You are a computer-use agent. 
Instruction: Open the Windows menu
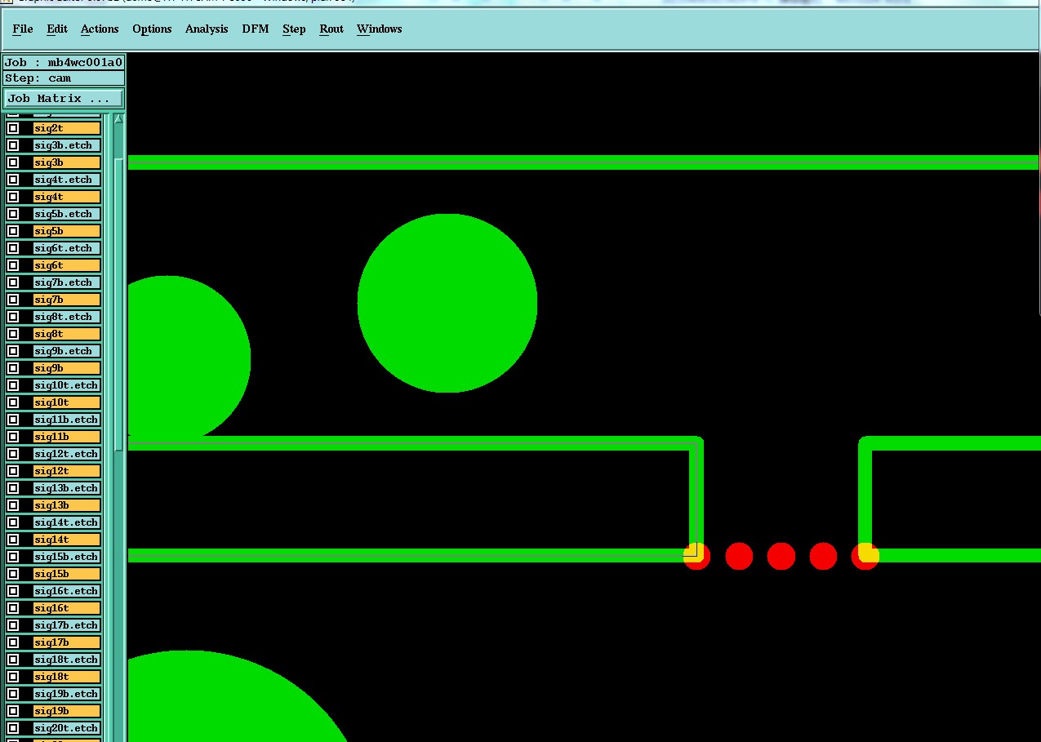point(379,29)
